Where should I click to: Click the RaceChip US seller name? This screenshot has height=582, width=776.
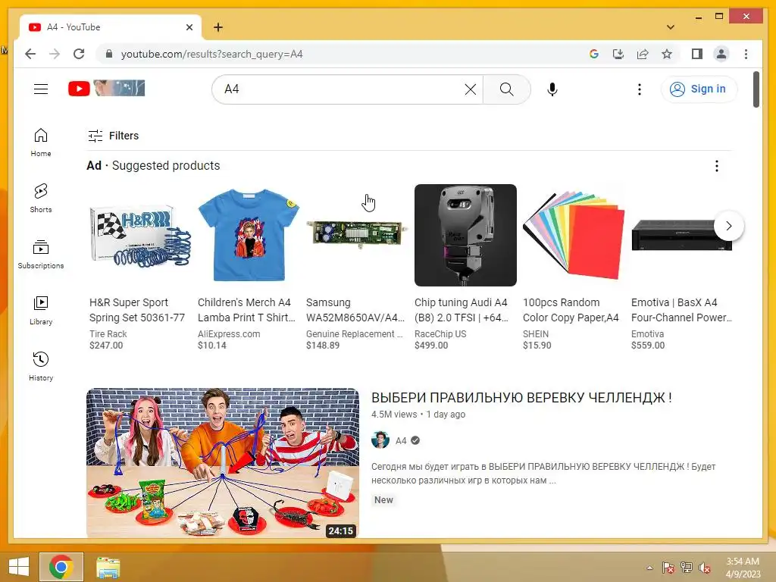pyautogui.click(x=440, y=334)
